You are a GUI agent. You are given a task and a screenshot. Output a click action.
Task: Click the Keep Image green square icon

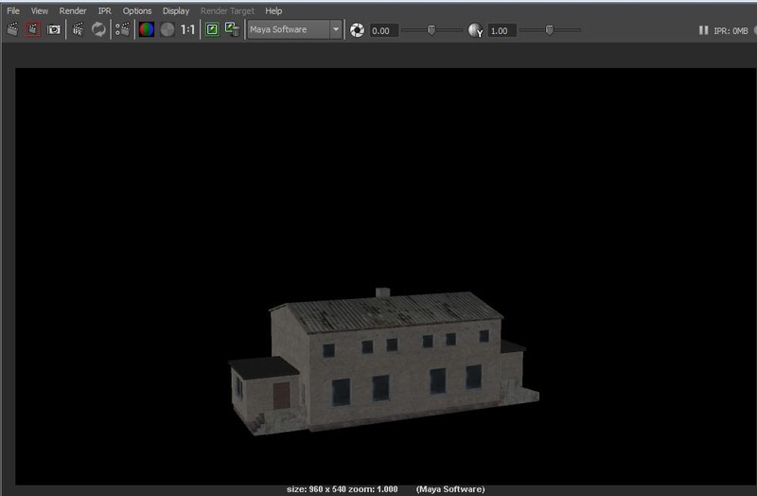click(212, 29)
